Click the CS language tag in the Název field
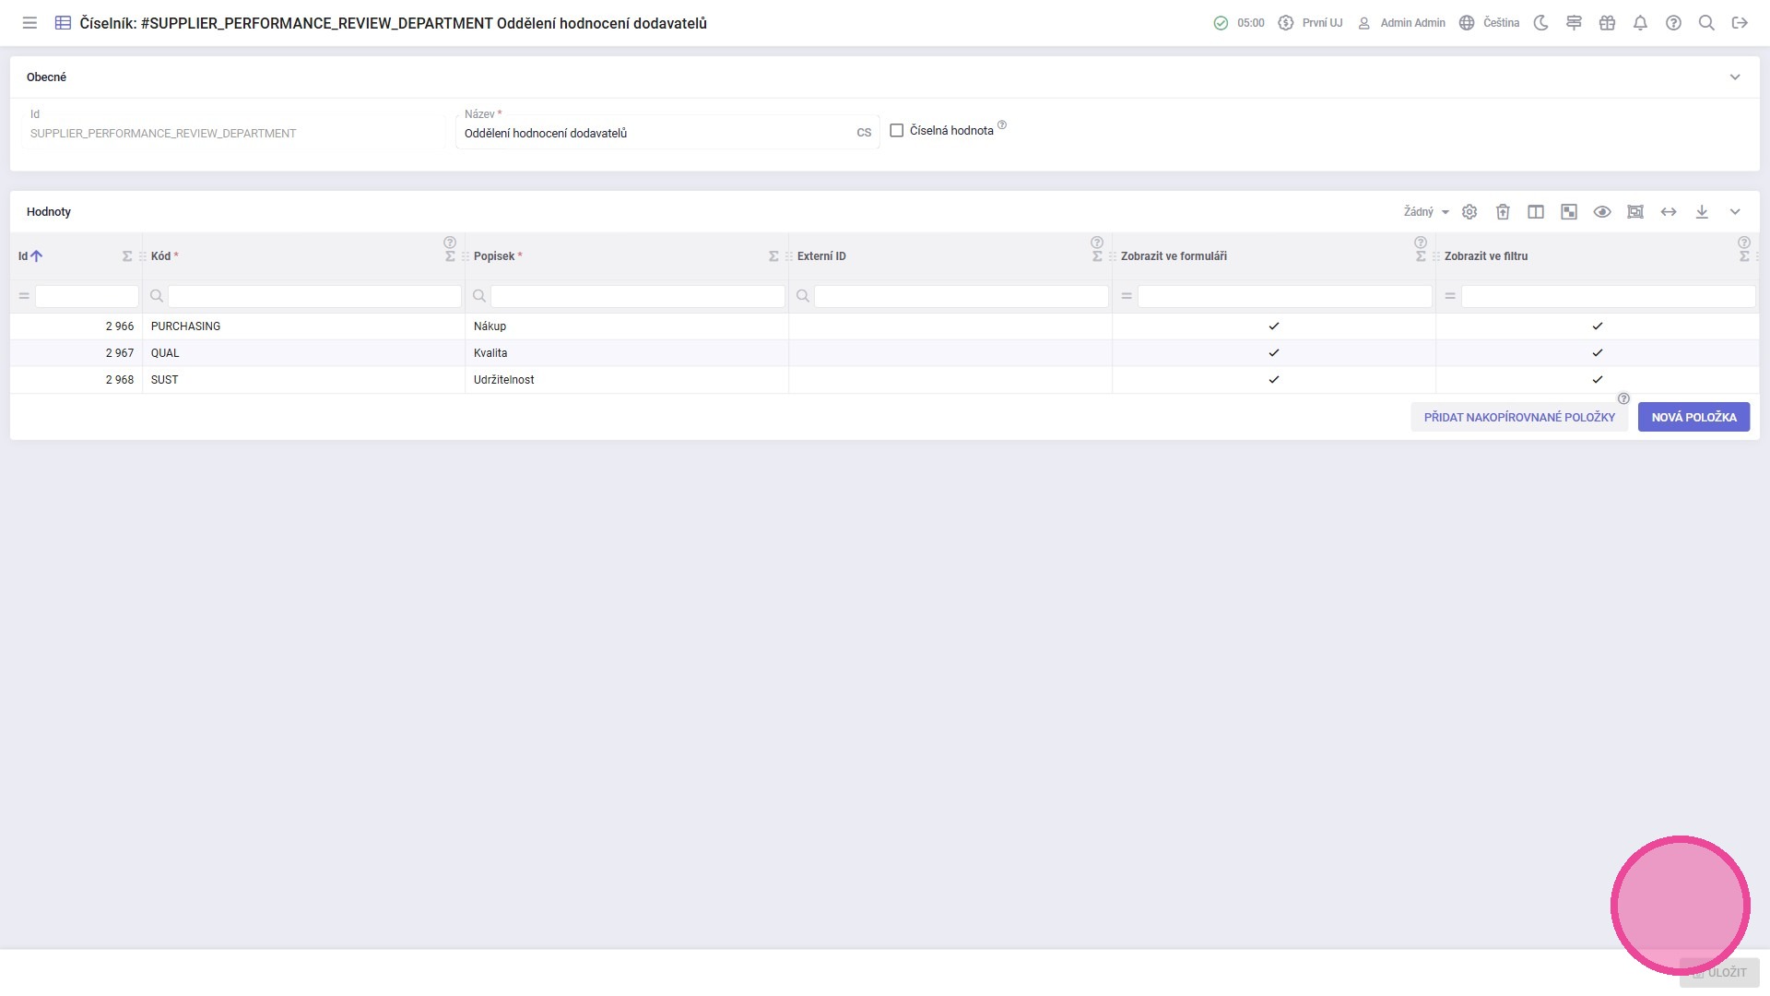Screen dimensions: 1770x996 pos(864,133)
